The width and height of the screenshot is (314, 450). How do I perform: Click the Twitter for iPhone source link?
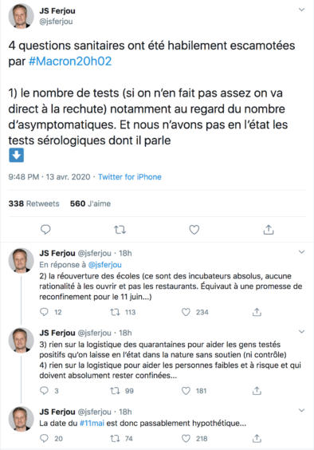tap(130, 177)
